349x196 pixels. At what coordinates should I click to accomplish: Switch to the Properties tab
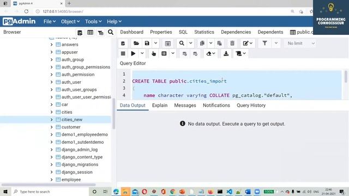[x=161, y=32]
